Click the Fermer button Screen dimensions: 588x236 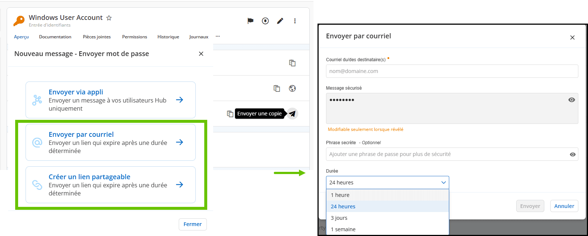pos(192,224)
